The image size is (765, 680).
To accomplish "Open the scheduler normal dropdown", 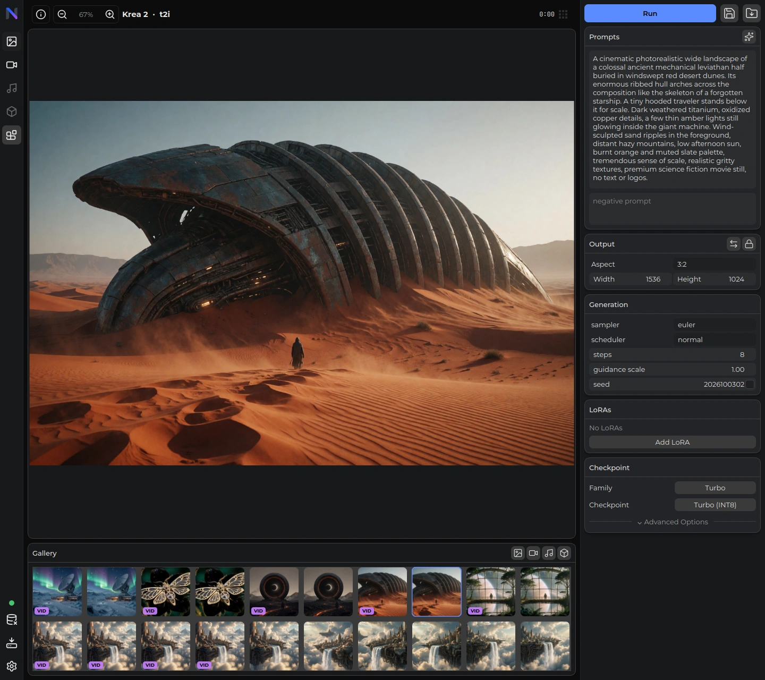I will coord(715,339).
